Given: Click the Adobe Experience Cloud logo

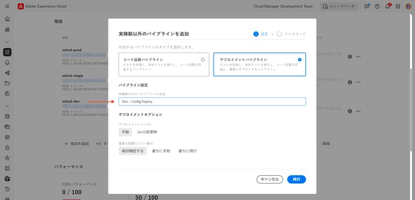Looking at the screenshot, I should click(x=21, y=6).
